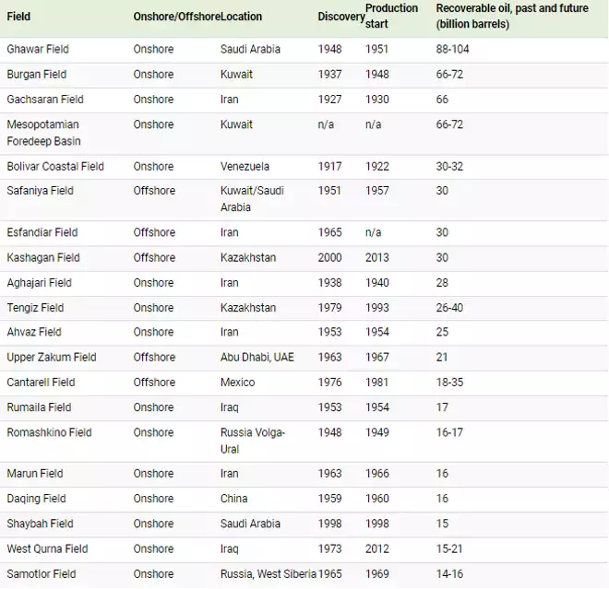Click the Recoverable oil column header
The height and width of the screenshot is (589, 609).
click(x=512, y=16)
